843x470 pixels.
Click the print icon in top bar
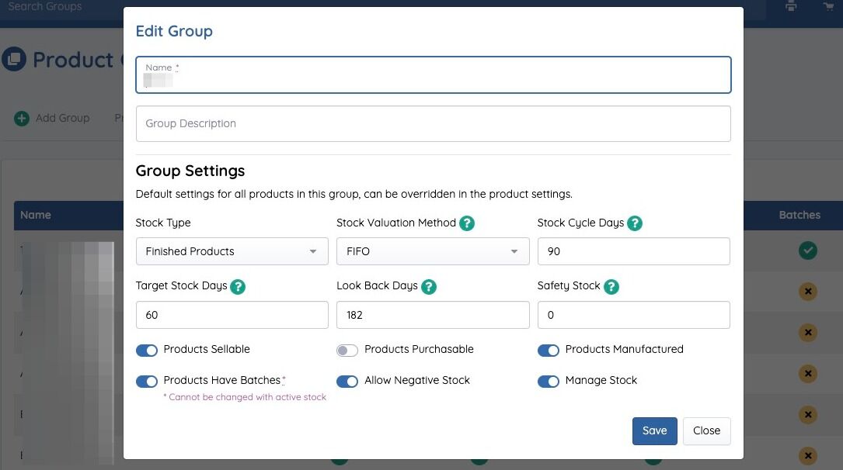(791, 7)
